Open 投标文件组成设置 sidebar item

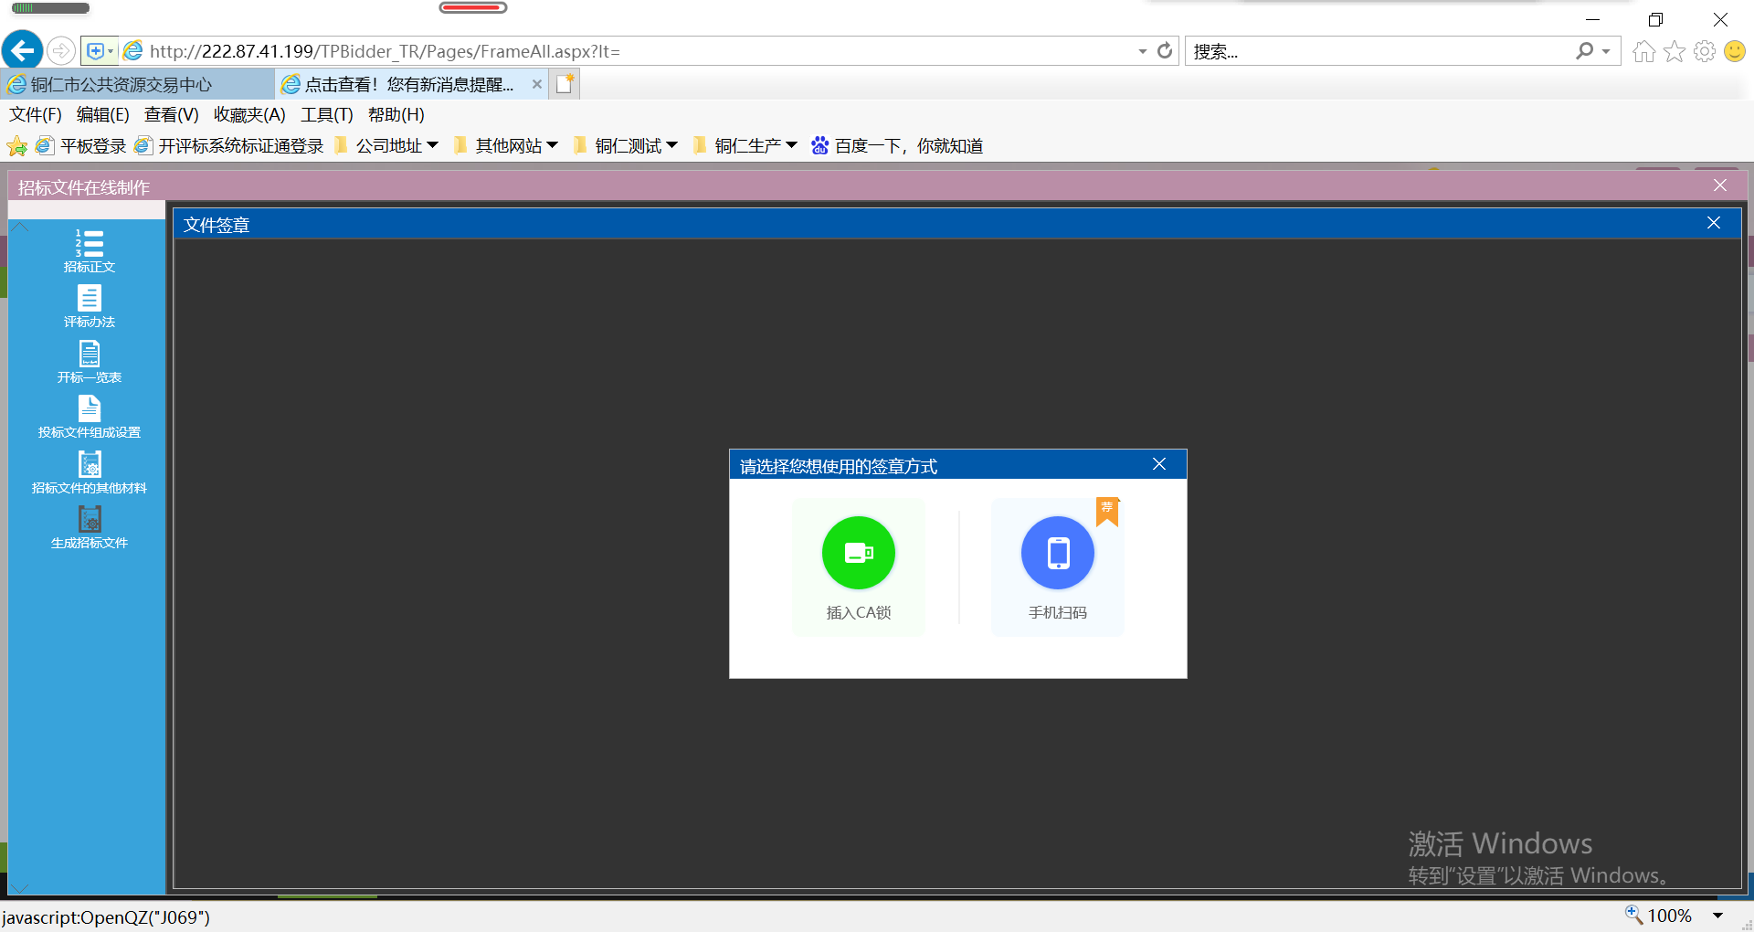click(x=90, y=417)
